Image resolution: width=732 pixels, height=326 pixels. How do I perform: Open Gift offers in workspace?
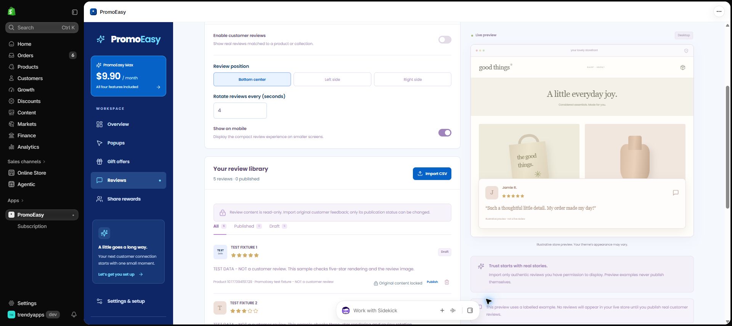(x=128, y=162)
